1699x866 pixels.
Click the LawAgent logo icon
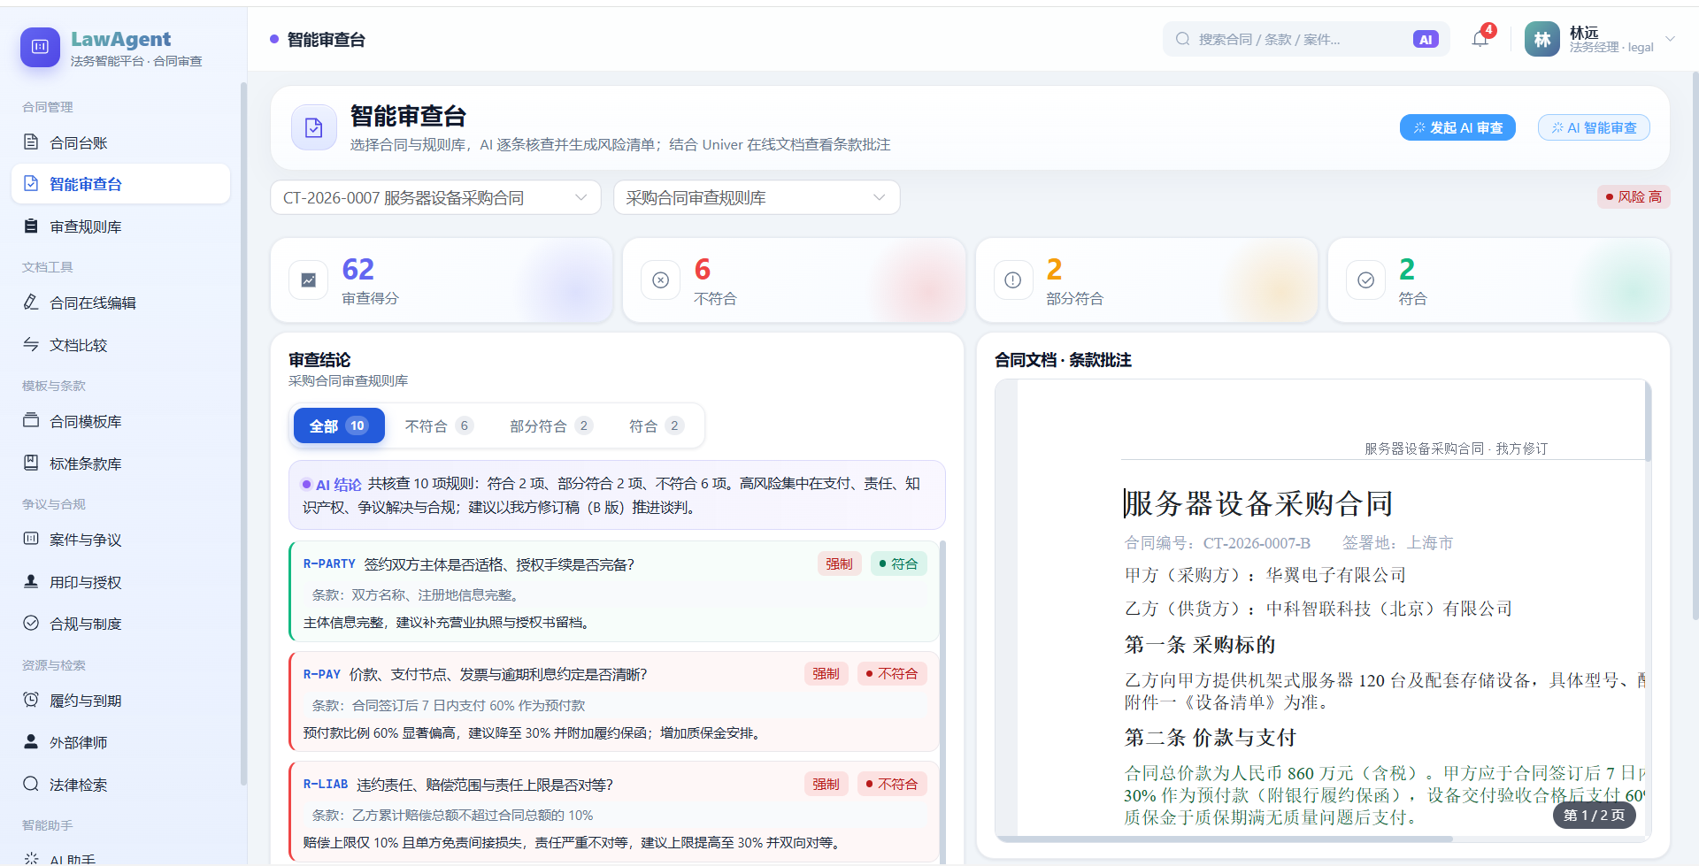point(40,47)
